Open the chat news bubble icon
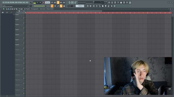 [127, 2]
